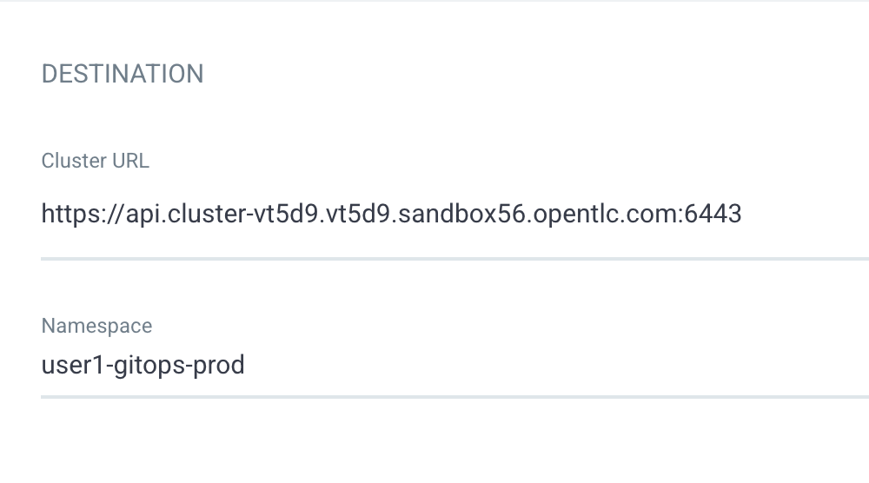Screen dimensions: 869x483
Task: Click the https:// prefix of cluster URL
Action: tap(83, 214)
